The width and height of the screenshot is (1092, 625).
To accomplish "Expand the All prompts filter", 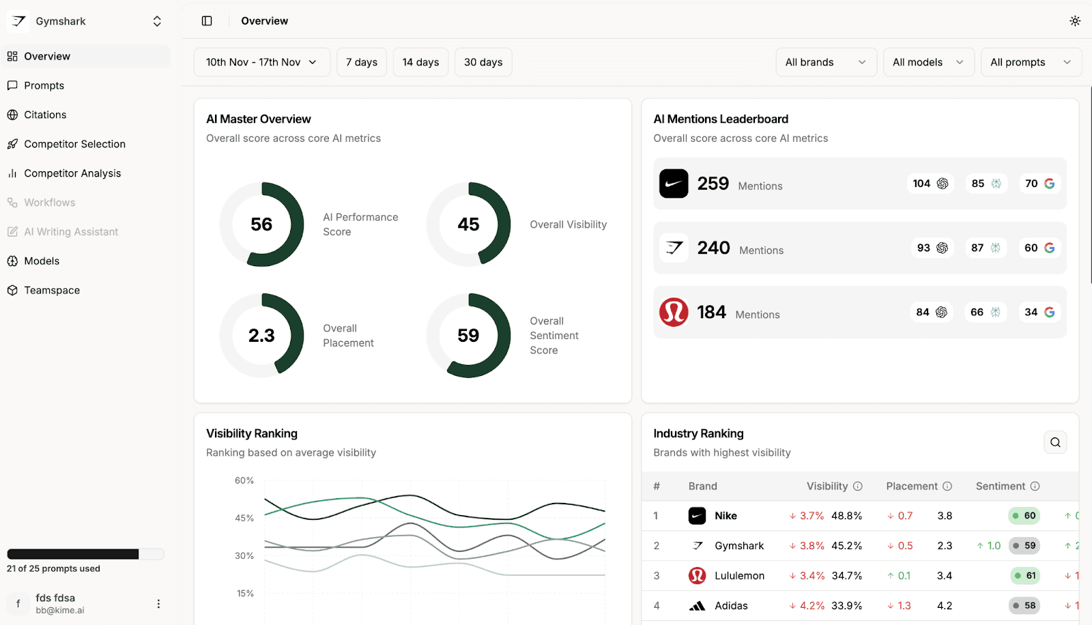I will (1031, 62).
